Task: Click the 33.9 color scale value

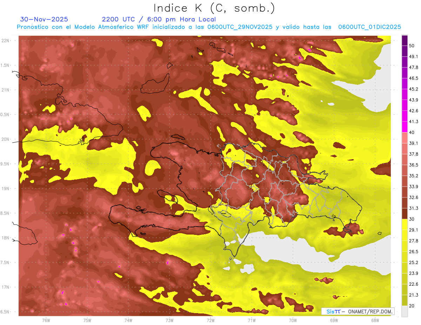Action: coord(414,187)
